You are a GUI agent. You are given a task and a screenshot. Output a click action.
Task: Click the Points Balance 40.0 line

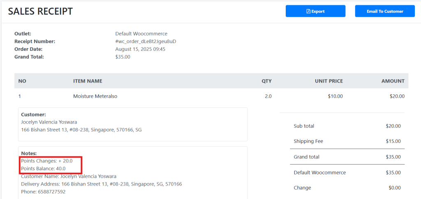(43, 169)
